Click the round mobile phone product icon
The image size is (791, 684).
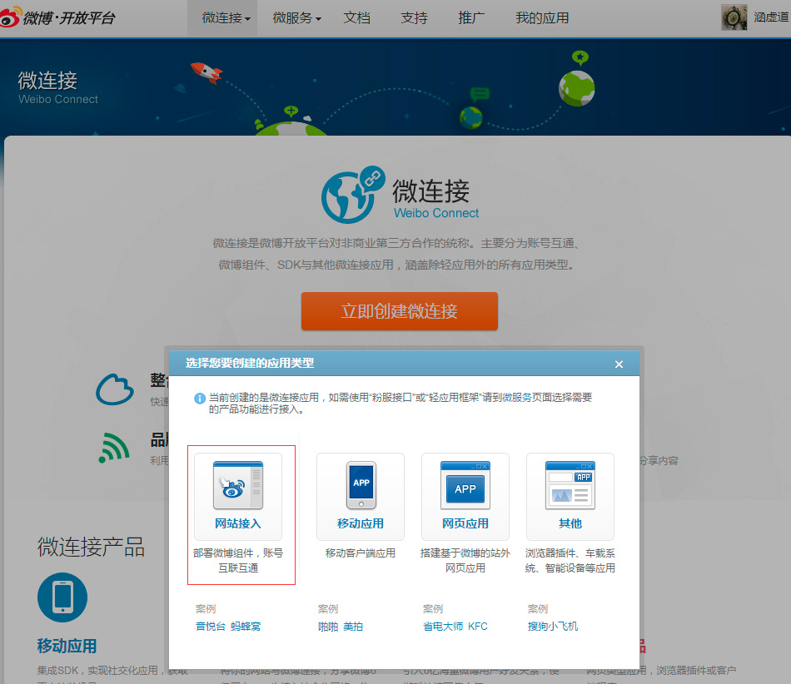[x=62, y=597]
